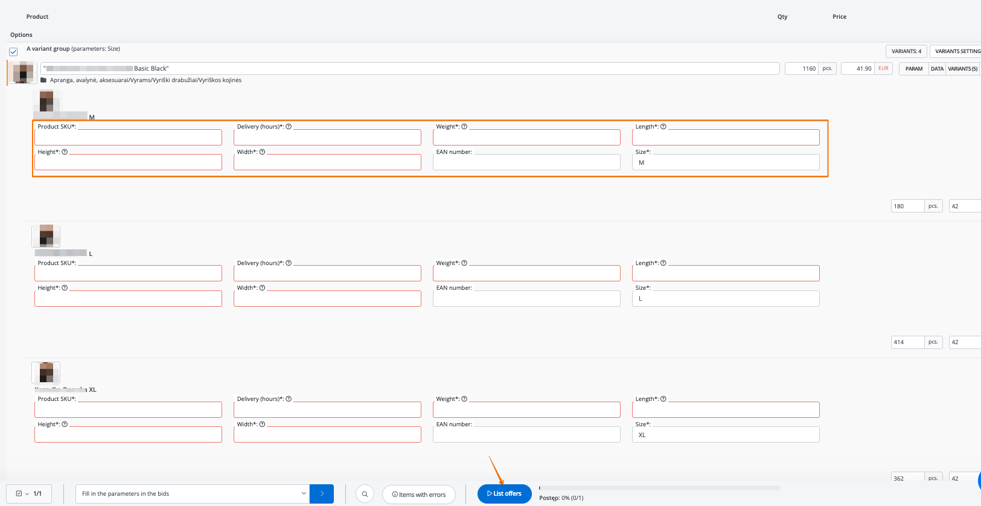
Task: Click help icon beside Width for size L
Action: click(x=262, y=288)
